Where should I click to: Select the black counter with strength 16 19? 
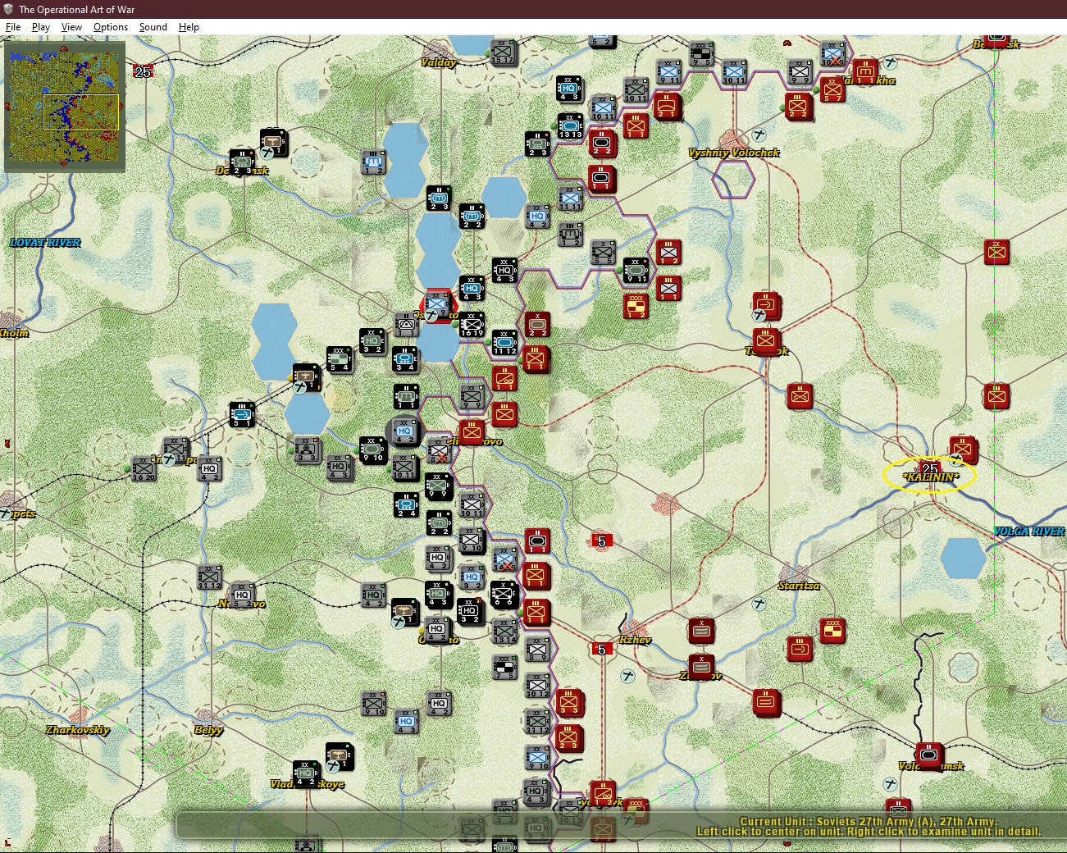click(472, 324)
